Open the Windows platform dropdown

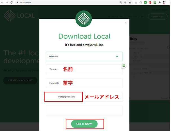84,56
